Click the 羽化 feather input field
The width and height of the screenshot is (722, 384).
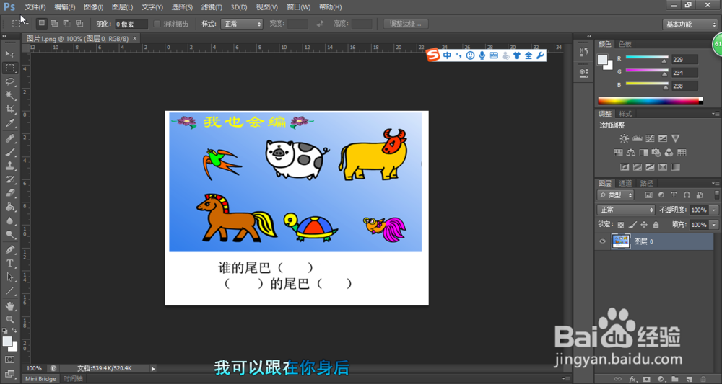(131, 24)
